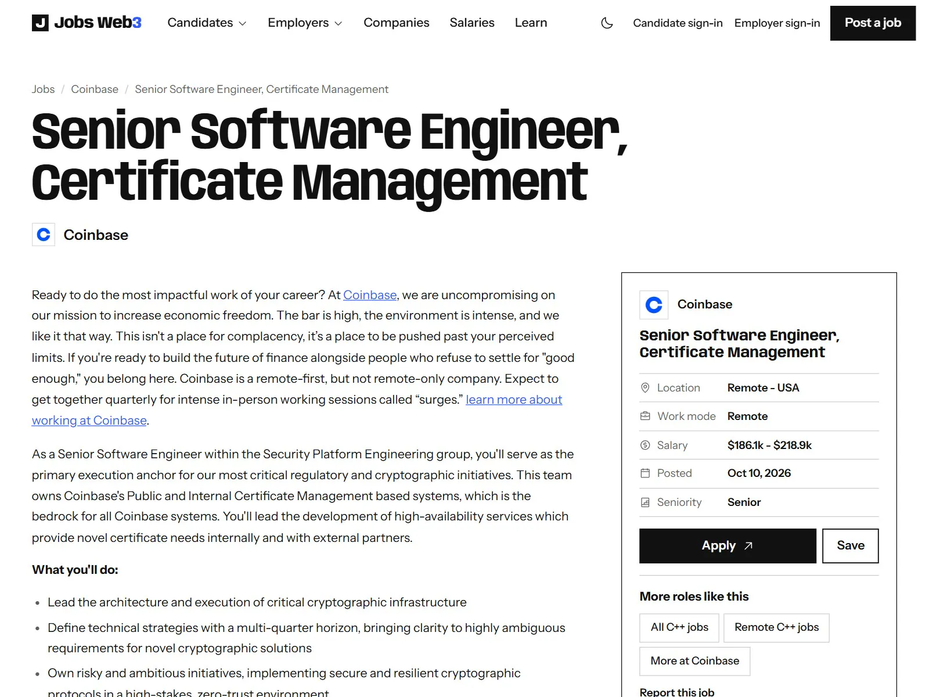Select the current job title breadcrumb

click(x=261, y=89)
